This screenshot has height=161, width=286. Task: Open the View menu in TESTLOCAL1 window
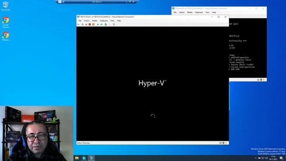pyautogui.click(x=112, y=21)
